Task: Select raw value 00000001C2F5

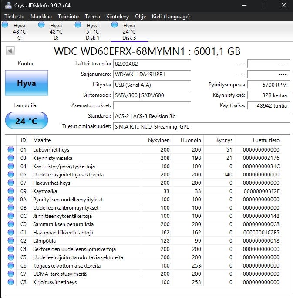Action: pyautogui.click(x=261, y=233)
